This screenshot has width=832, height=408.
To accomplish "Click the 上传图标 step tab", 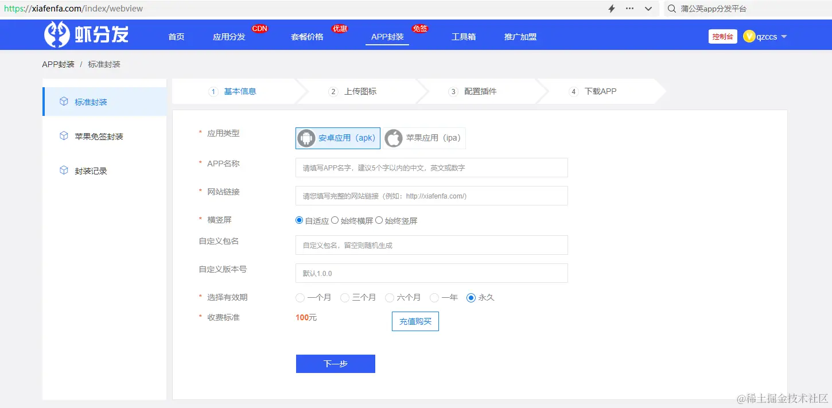I will [x=360, y=91].
